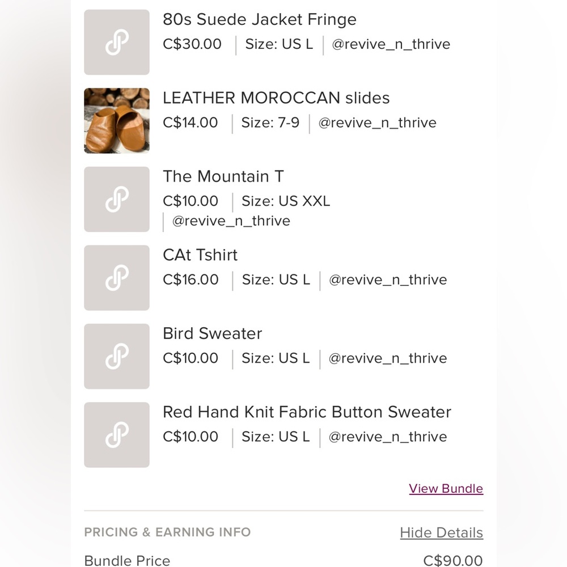
Task: Open the Red Hand Knit sweater placeholder icon
Action: click(x=117, y=435)
